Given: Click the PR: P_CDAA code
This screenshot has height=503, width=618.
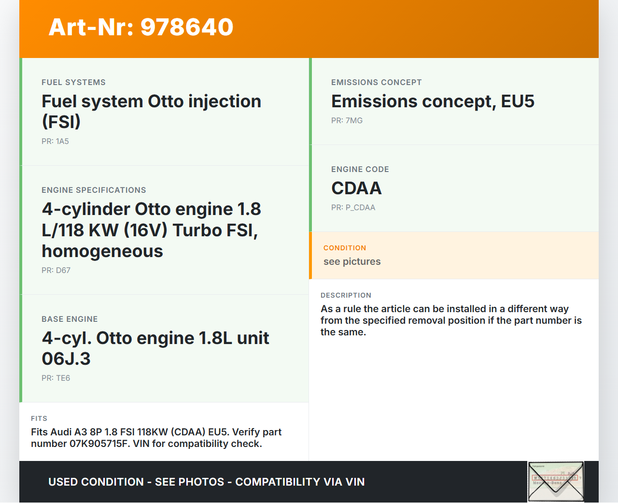Looking at the screenshot, I should (x=353, y=207).
